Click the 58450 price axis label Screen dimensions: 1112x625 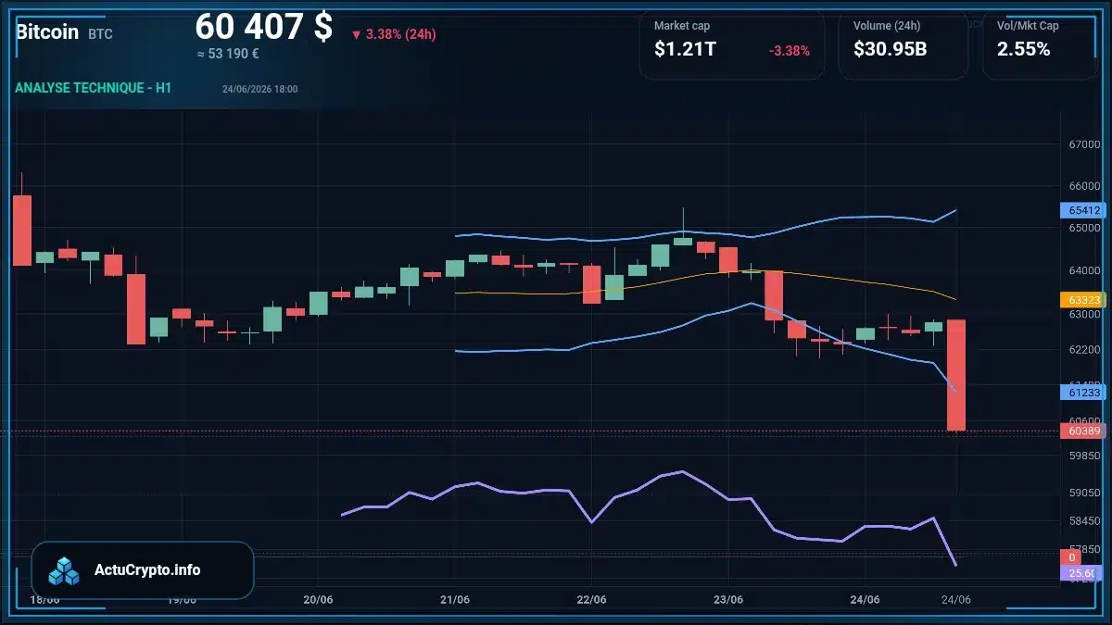click(x=1084, y=521)
